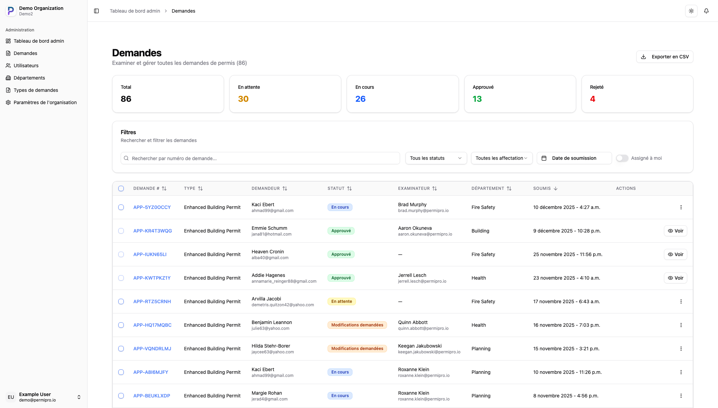This screenshot has height=408, width=718.
Task: Switch theme using the sun icon
Action: (x=691, y=11)
